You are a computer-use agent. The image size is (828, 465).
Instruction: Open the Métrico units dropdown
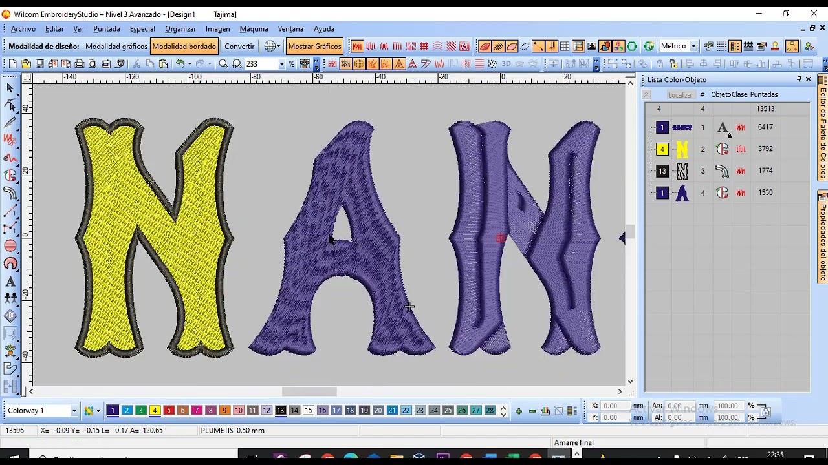coord(693,46)
